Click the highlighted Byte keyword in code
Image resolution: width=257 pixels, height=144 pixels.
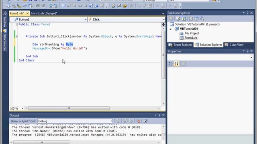tap(69, 44)
